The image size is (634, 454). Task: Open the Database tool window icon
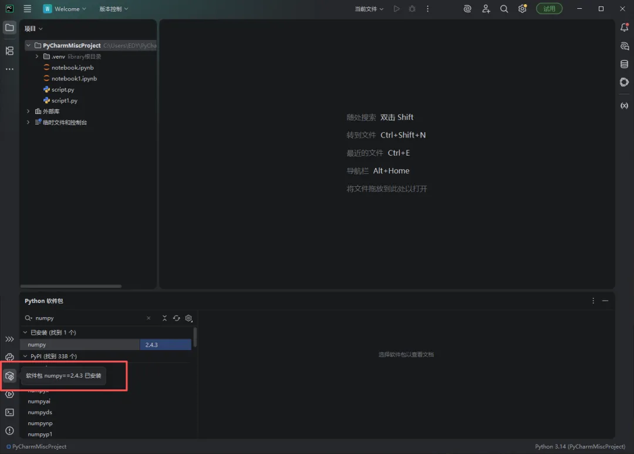(624, 64)
